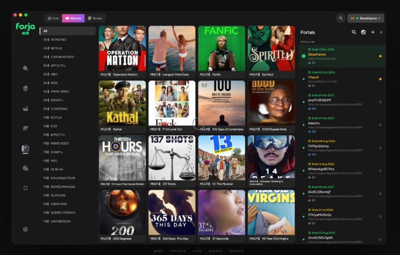Choose EN DISNEY+ category
This screenshot has width=400, height=255.
tap(68, 100)
